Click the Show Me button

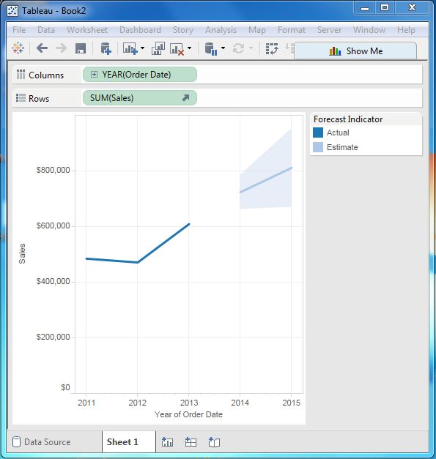point(355,51)
